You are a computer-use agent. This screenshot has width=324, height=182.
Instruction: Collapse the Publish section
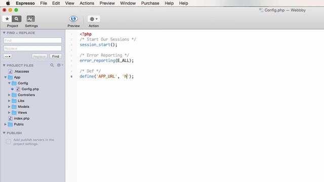(4, 133)
